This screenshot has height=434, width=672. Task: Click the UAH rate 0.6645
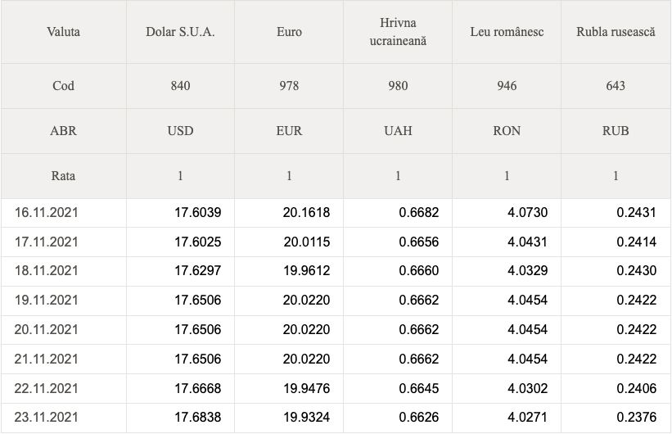pyautogui.click(x=419, y=388)
